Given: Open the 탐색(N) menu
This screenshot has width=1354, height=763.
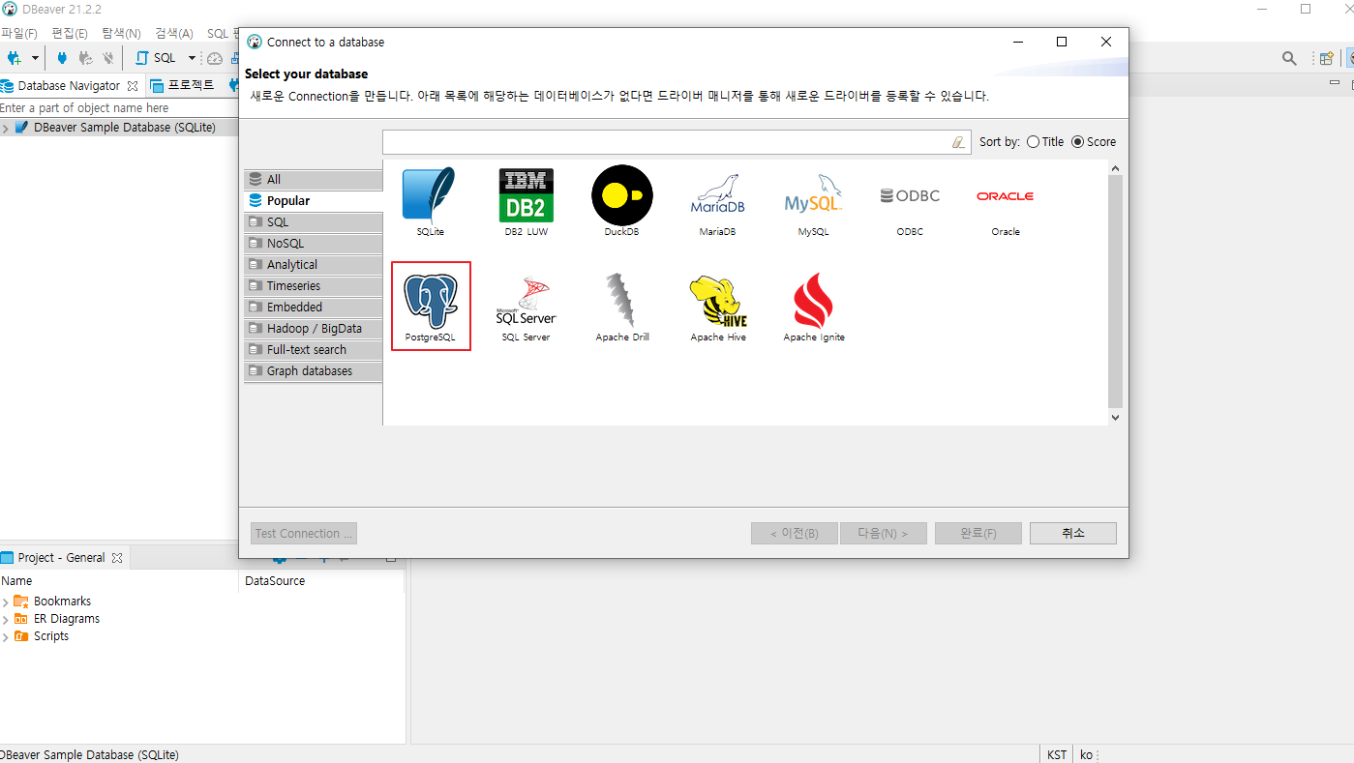Looking at the screenshot, I should (x=121, y=33).
